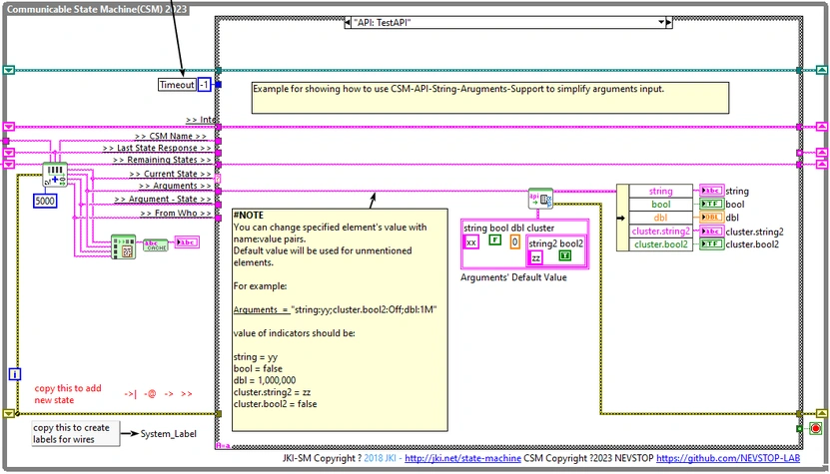Click the '>> CSM Name >>' label
This screenshot has height=474, width=830.
[x=170, y=136]
